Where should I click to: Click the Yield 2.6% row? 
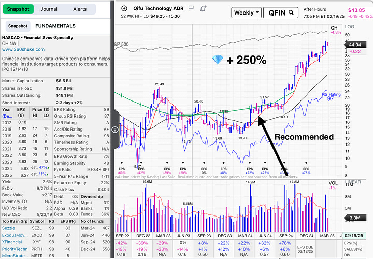(26, 182)
